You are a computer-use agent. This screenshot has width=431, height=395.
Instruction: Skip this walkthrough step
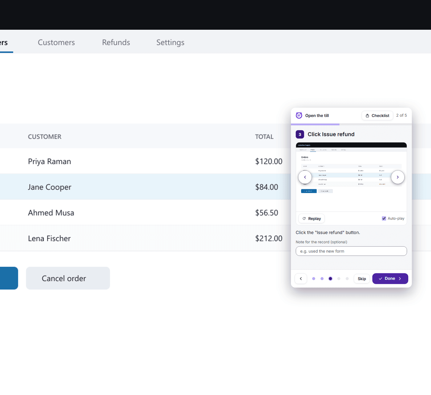point(362,279)
